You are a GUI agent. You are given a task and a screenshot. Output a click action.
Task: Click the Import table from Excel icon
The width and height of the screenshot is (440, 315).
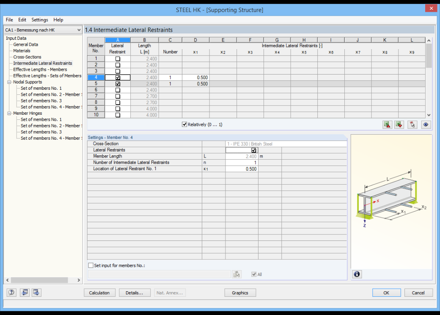tap(399, 124)
